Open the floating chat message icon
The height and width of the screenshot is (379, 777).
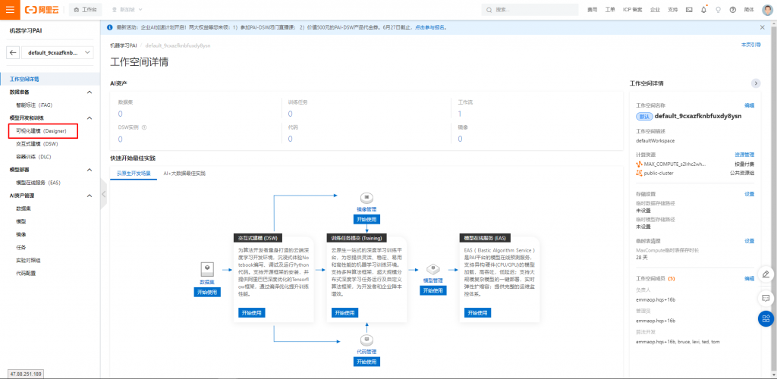click(x=765, y=298)
